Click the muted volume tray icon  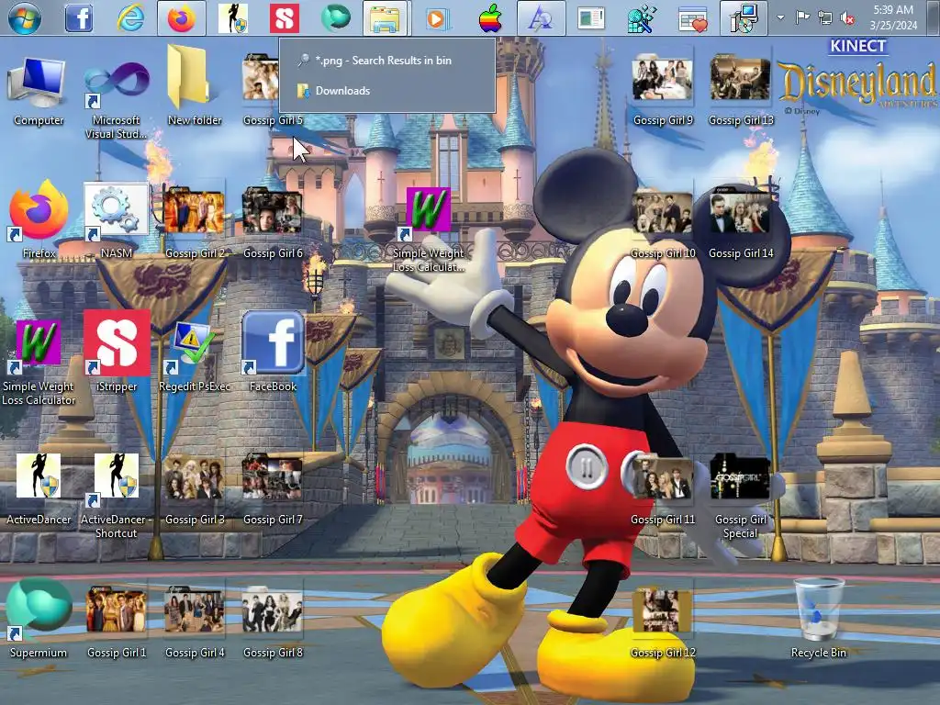(x=847, y=18)
